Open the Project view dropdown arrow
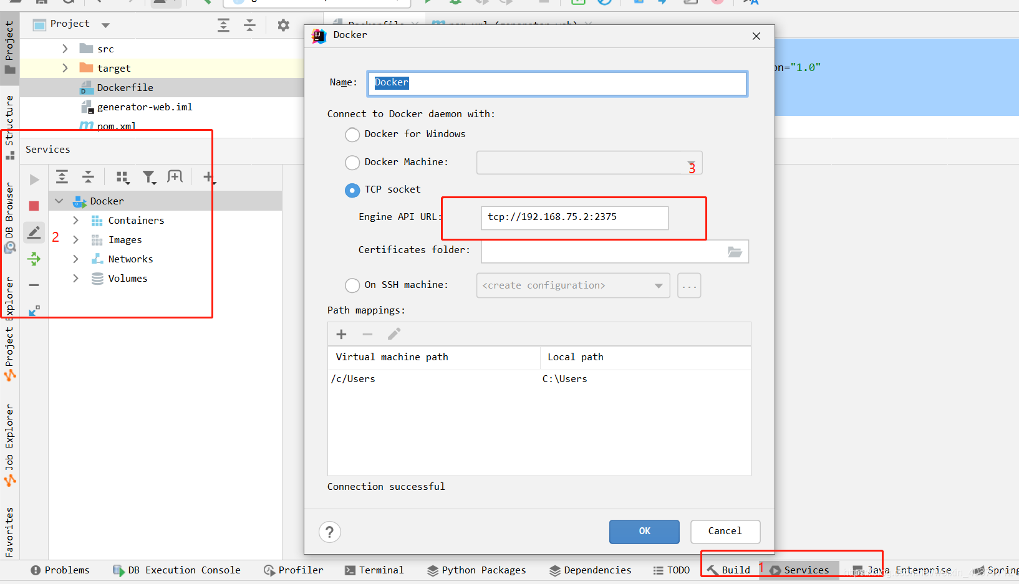 pos(105,25)
